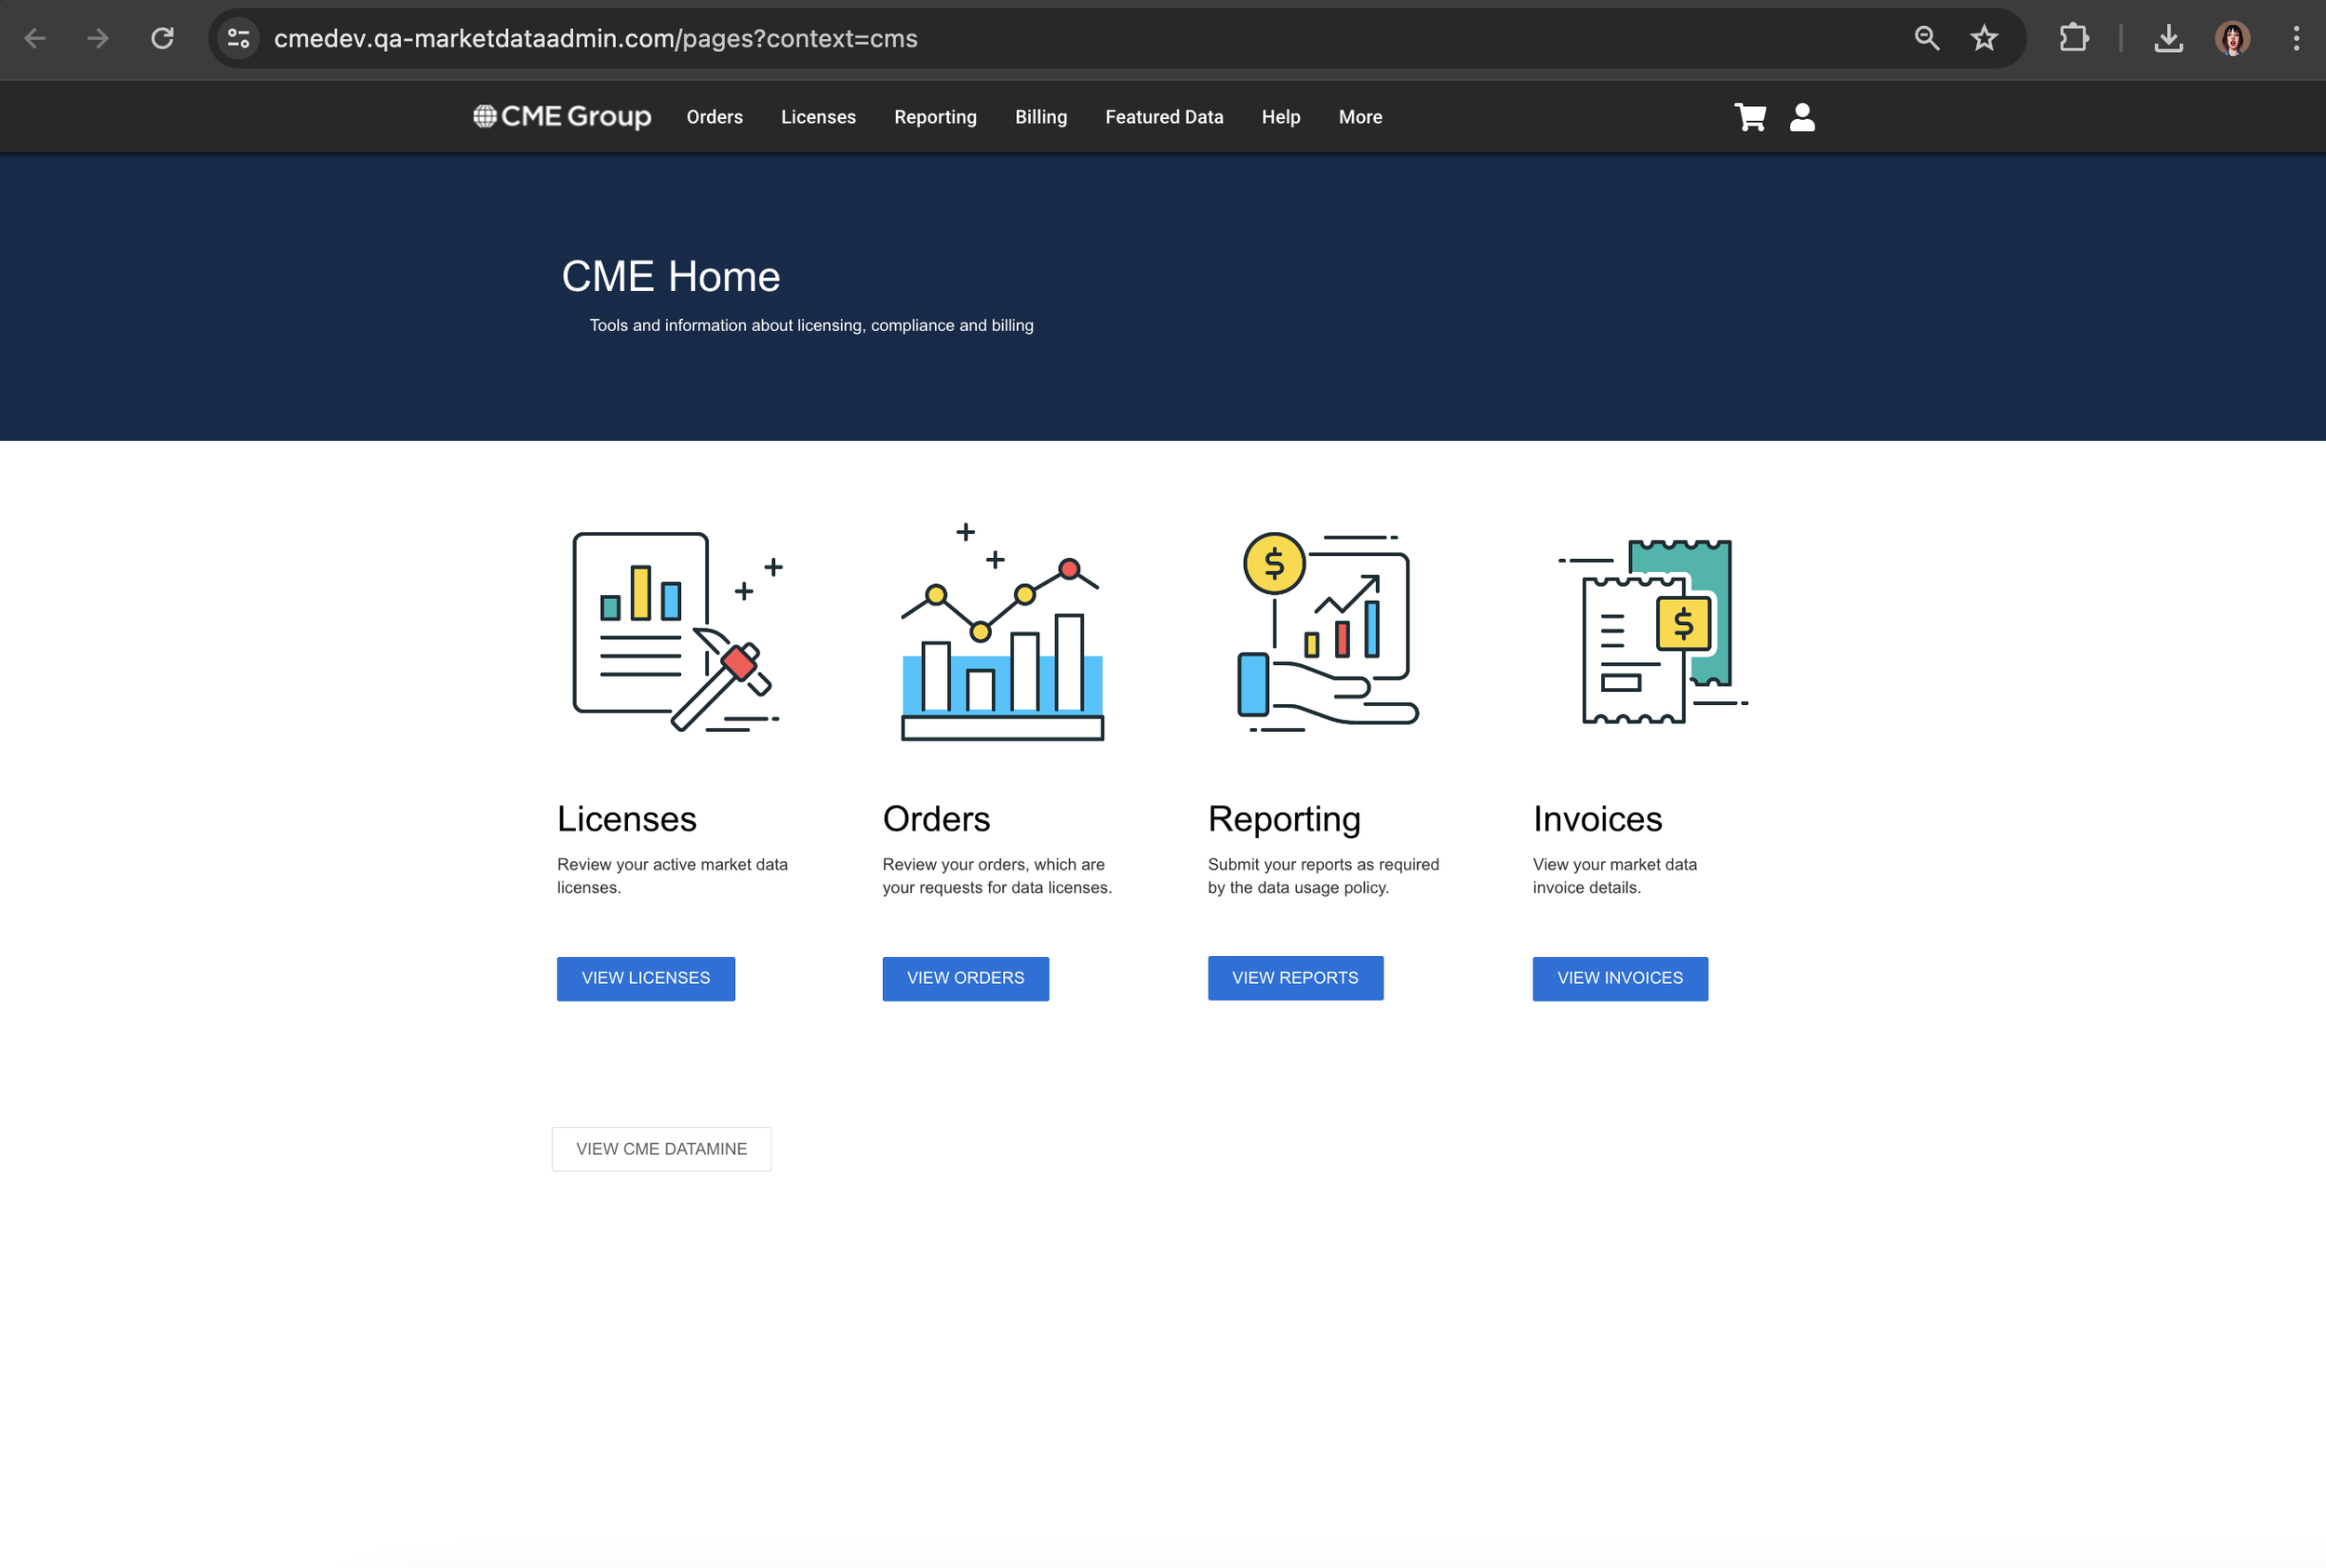
Task: Click the zoom search icon in the toolbar
Action: [1926, 38]
